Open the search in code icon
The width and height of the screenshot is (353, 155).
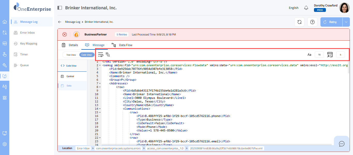click(108, 55)
